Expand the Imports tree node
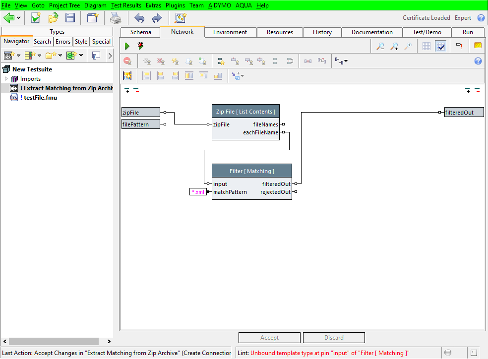This screenshot has height=359, width=488. click(x=6, y=79)
